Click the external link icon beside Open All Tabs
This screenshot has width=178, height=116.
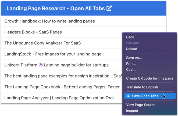click(x=109, y=8)
